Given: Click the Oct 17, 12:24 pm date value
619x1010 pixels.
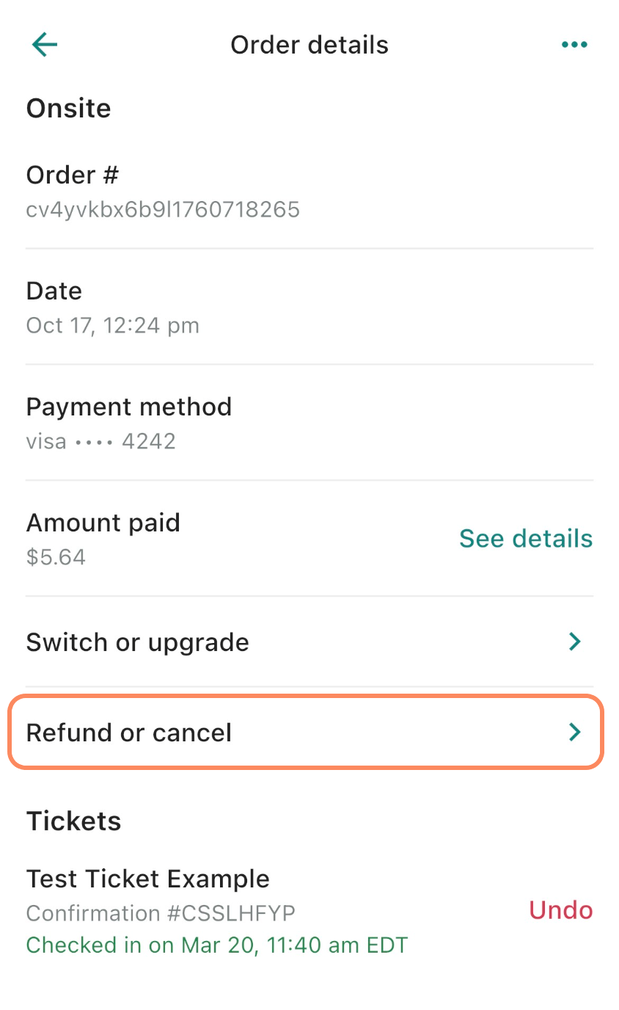Looking at the screenshot, I should pyautogui.click(x=113, y=325).
